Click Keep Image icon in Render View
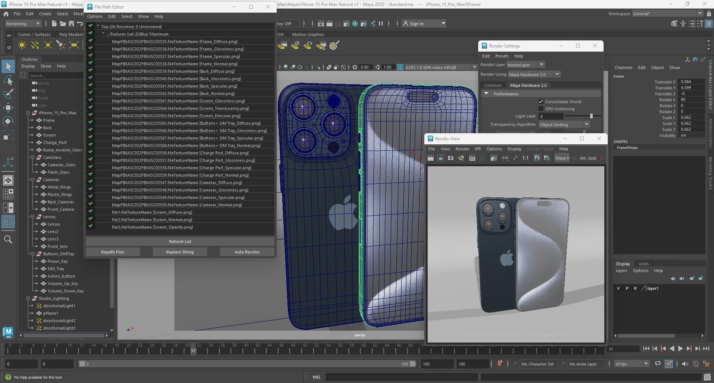The width and height of the screenshot is (714, 383). 537,158
